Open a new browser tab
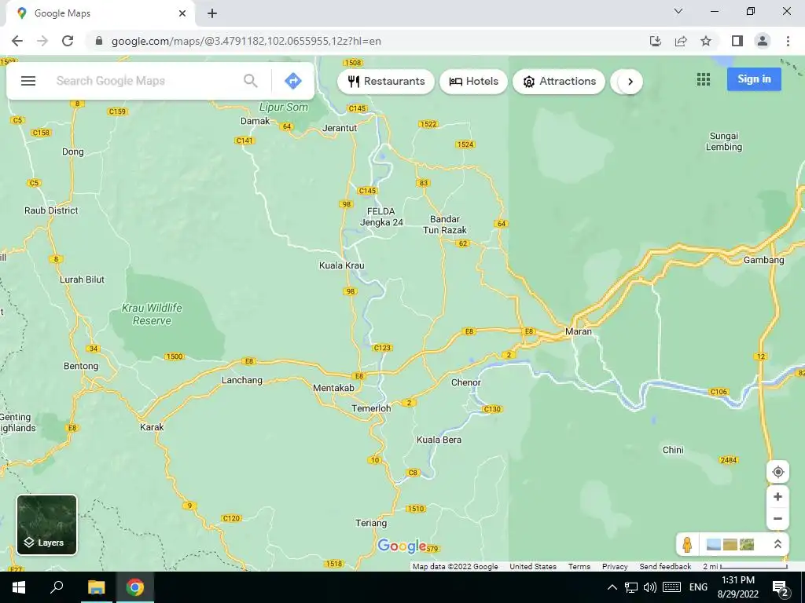Screen dimensions: 805x603 [212, 14]
